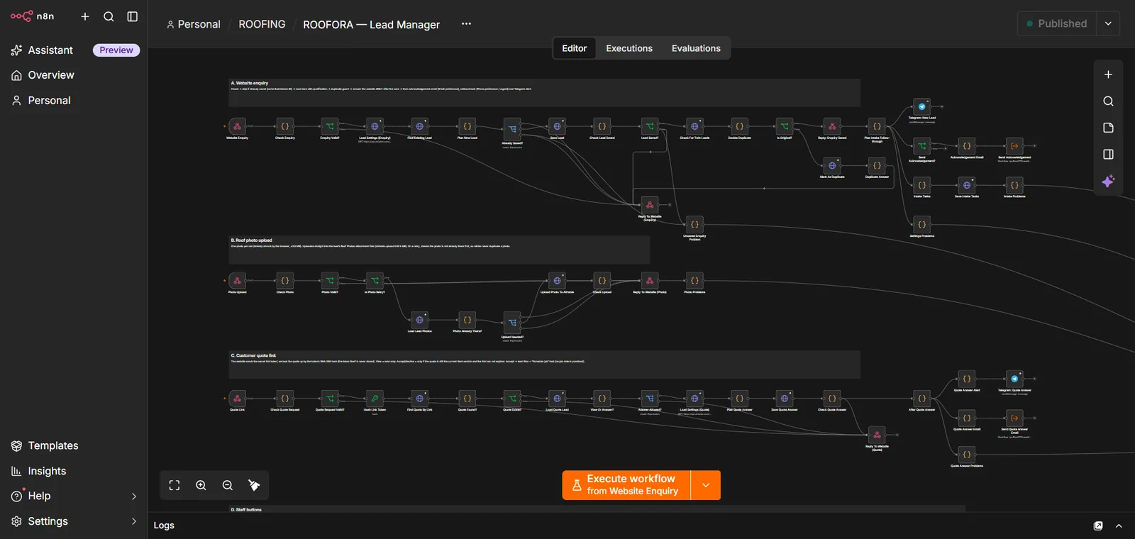The image size is (1135, 539).
Task: Expand the Settings submenu
Action: [74, 521]
